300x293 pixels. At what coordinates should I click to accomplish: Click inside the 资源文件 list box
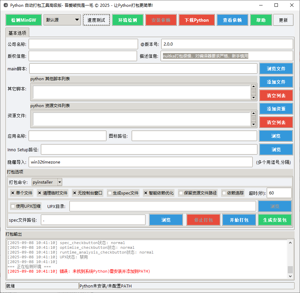click(x=141, y=119)
